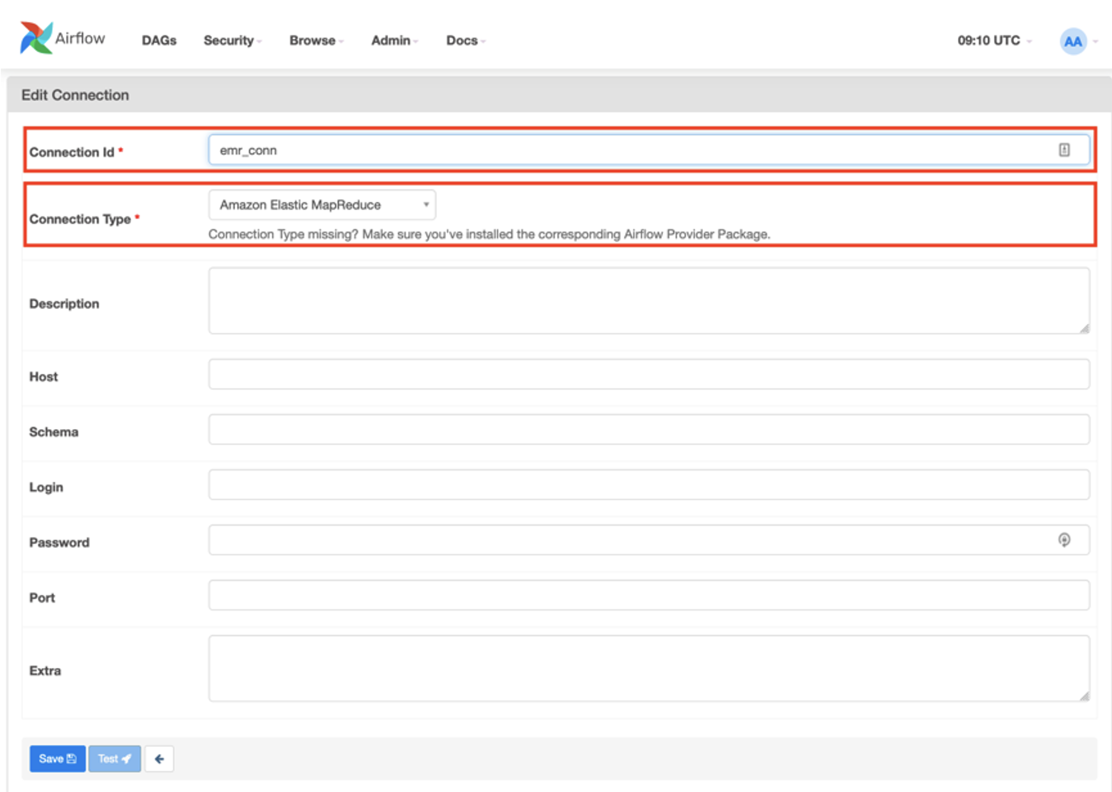Viewport: 1112px width, 792px height.
Task: Click the AA user avatar icon
Action: pos(1072,41)
